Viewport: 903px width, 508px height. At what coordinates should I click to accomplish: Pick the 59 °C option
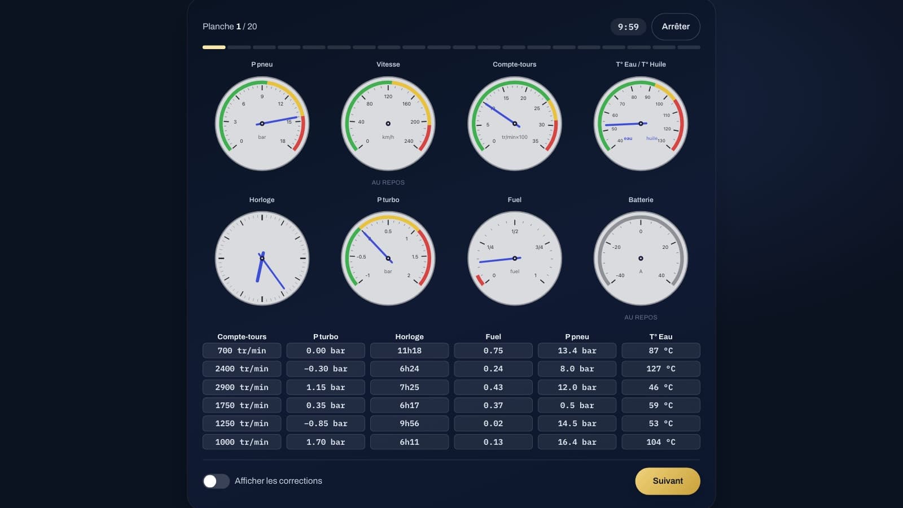point(661,405)
